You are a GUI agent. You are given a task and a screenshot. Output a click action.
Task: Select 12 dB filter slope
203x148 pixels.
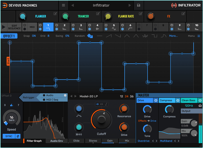click(x=121, y=96)
